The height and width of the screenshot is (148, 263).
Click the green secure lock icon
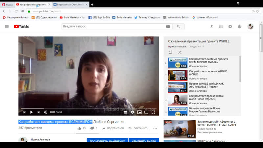tap(29, 11)
